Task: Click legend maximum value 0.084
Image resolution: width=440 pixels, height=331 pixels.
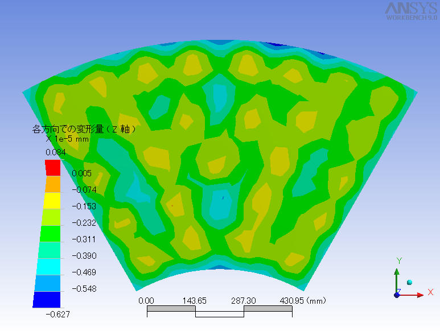Action: (56, 152)
